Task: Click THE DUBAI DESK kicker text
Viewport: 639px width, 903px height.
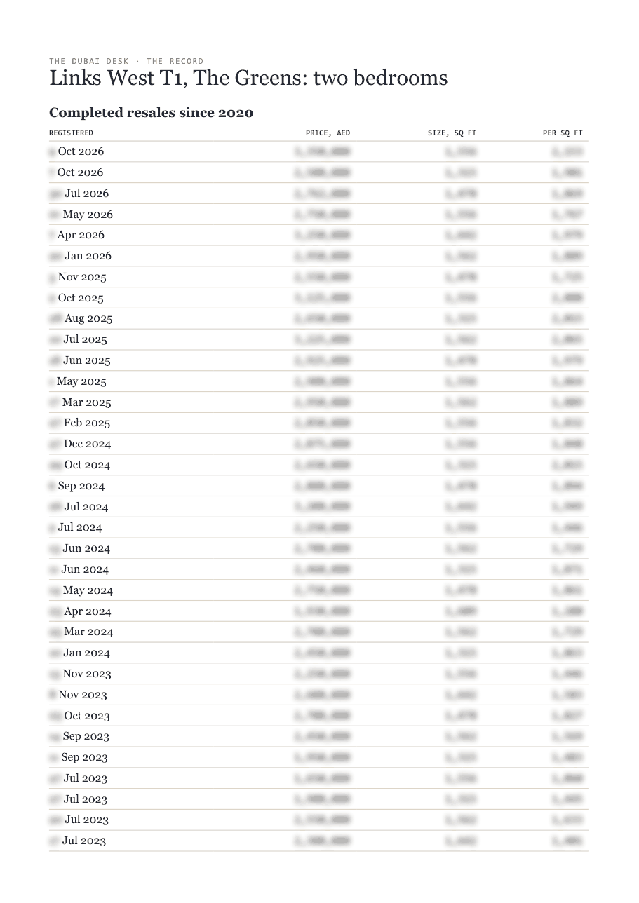Action: click(x=89, y=61)
